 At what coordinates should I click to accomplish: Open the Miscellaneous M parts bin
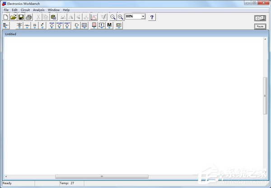coord(109,25)
